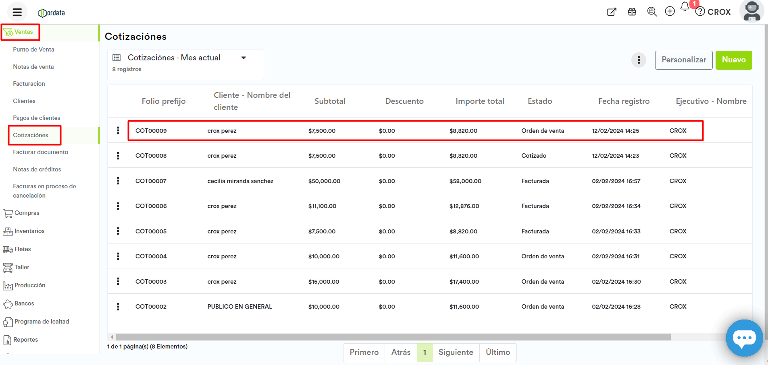Open the hamburger menu icon
The height and width of the screenshot is (365, 768).
(x=17, y=12)
